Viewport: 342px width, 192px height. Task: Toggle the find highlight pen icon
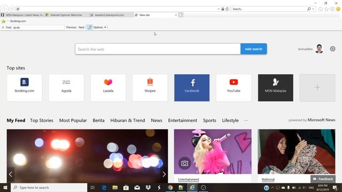(90, 27)
